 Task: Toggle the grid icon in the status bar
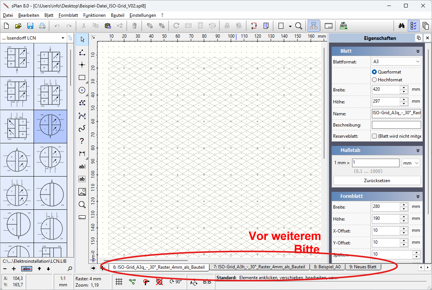119,281
